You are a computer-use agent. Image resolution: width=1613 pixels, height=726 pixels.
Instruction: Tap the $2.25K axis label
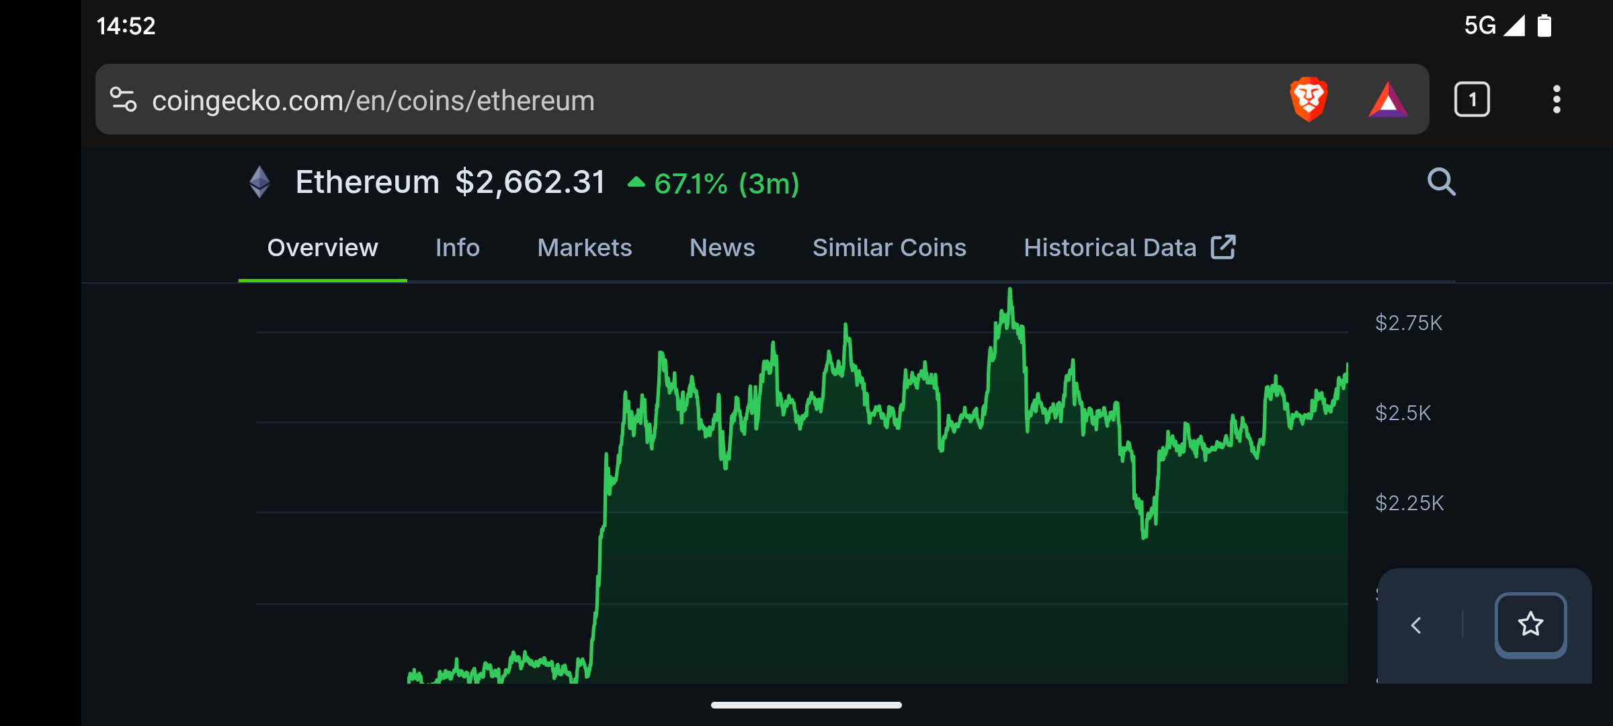(x=1409, y=503)
